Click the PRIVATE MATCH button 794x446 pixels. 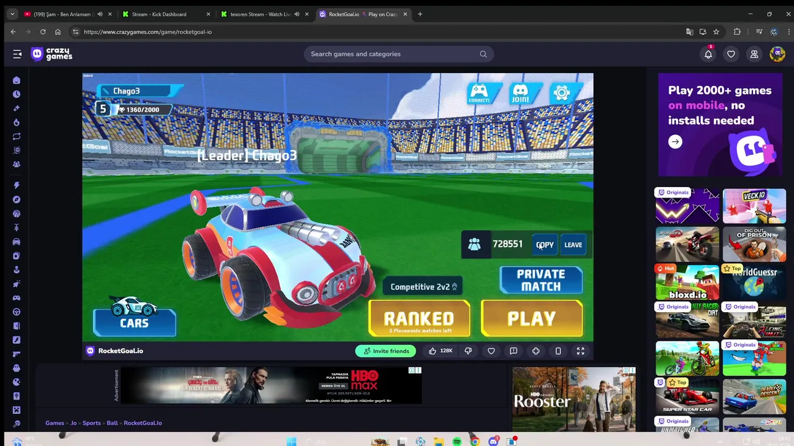[x=541, y=280]
